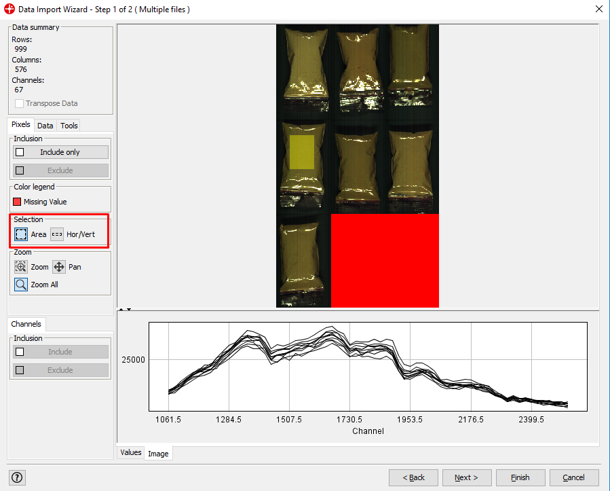Open the Values tab below the plot
The width and height of the screenshot is (610, 491).
130,452
